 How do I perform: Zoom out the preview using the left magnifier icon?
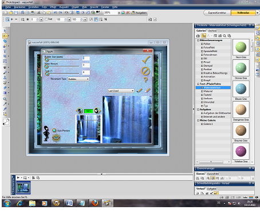tap(79, 111)
